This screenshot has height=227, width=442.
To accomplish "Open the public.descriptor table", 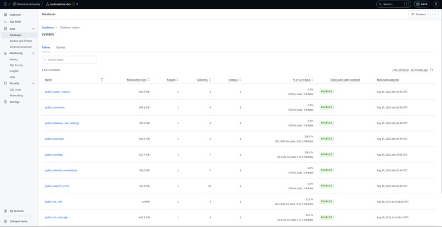I will (x=54, y=139).
